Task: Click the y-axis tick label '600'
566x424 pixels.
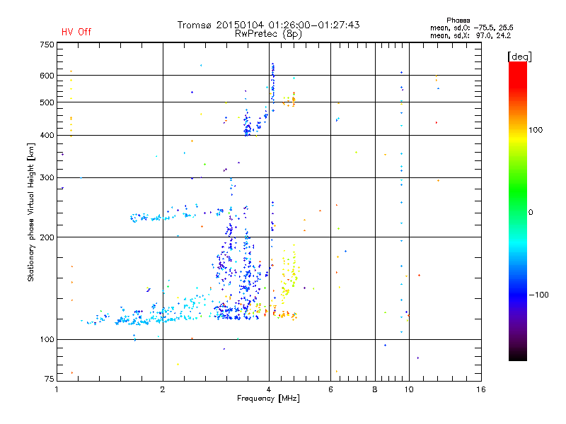Action: [47, 76]
